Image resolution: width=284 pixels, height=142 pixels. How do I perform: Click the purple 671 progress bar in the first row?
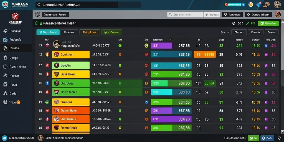coord(161,46)
